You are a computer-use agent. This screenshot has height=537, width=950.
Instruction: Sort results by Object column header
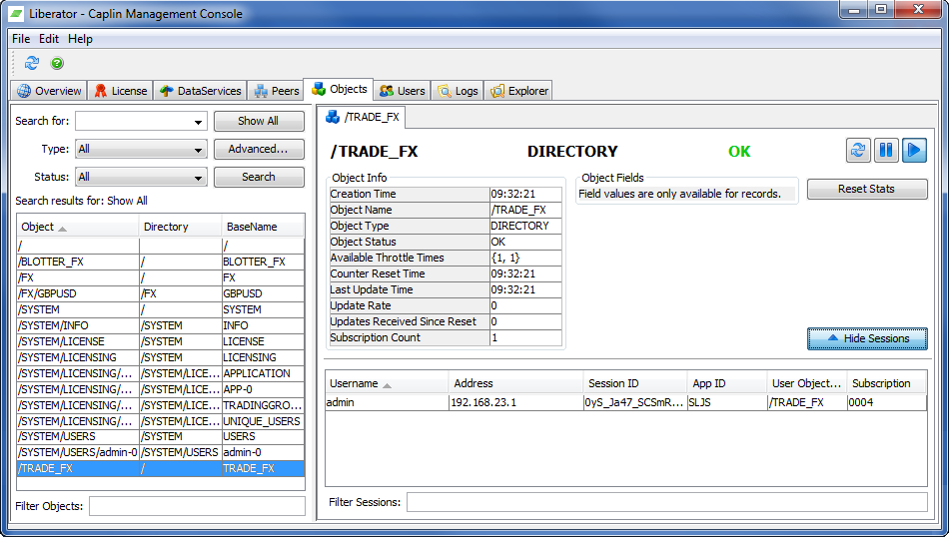78,227
